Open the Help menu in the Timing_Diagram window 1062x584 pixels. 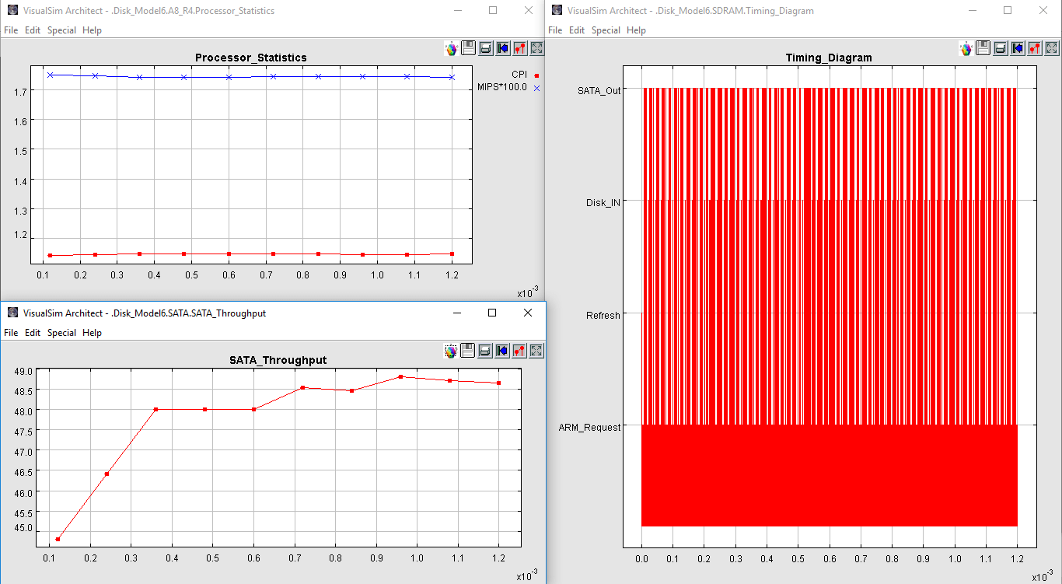(636, 30)
